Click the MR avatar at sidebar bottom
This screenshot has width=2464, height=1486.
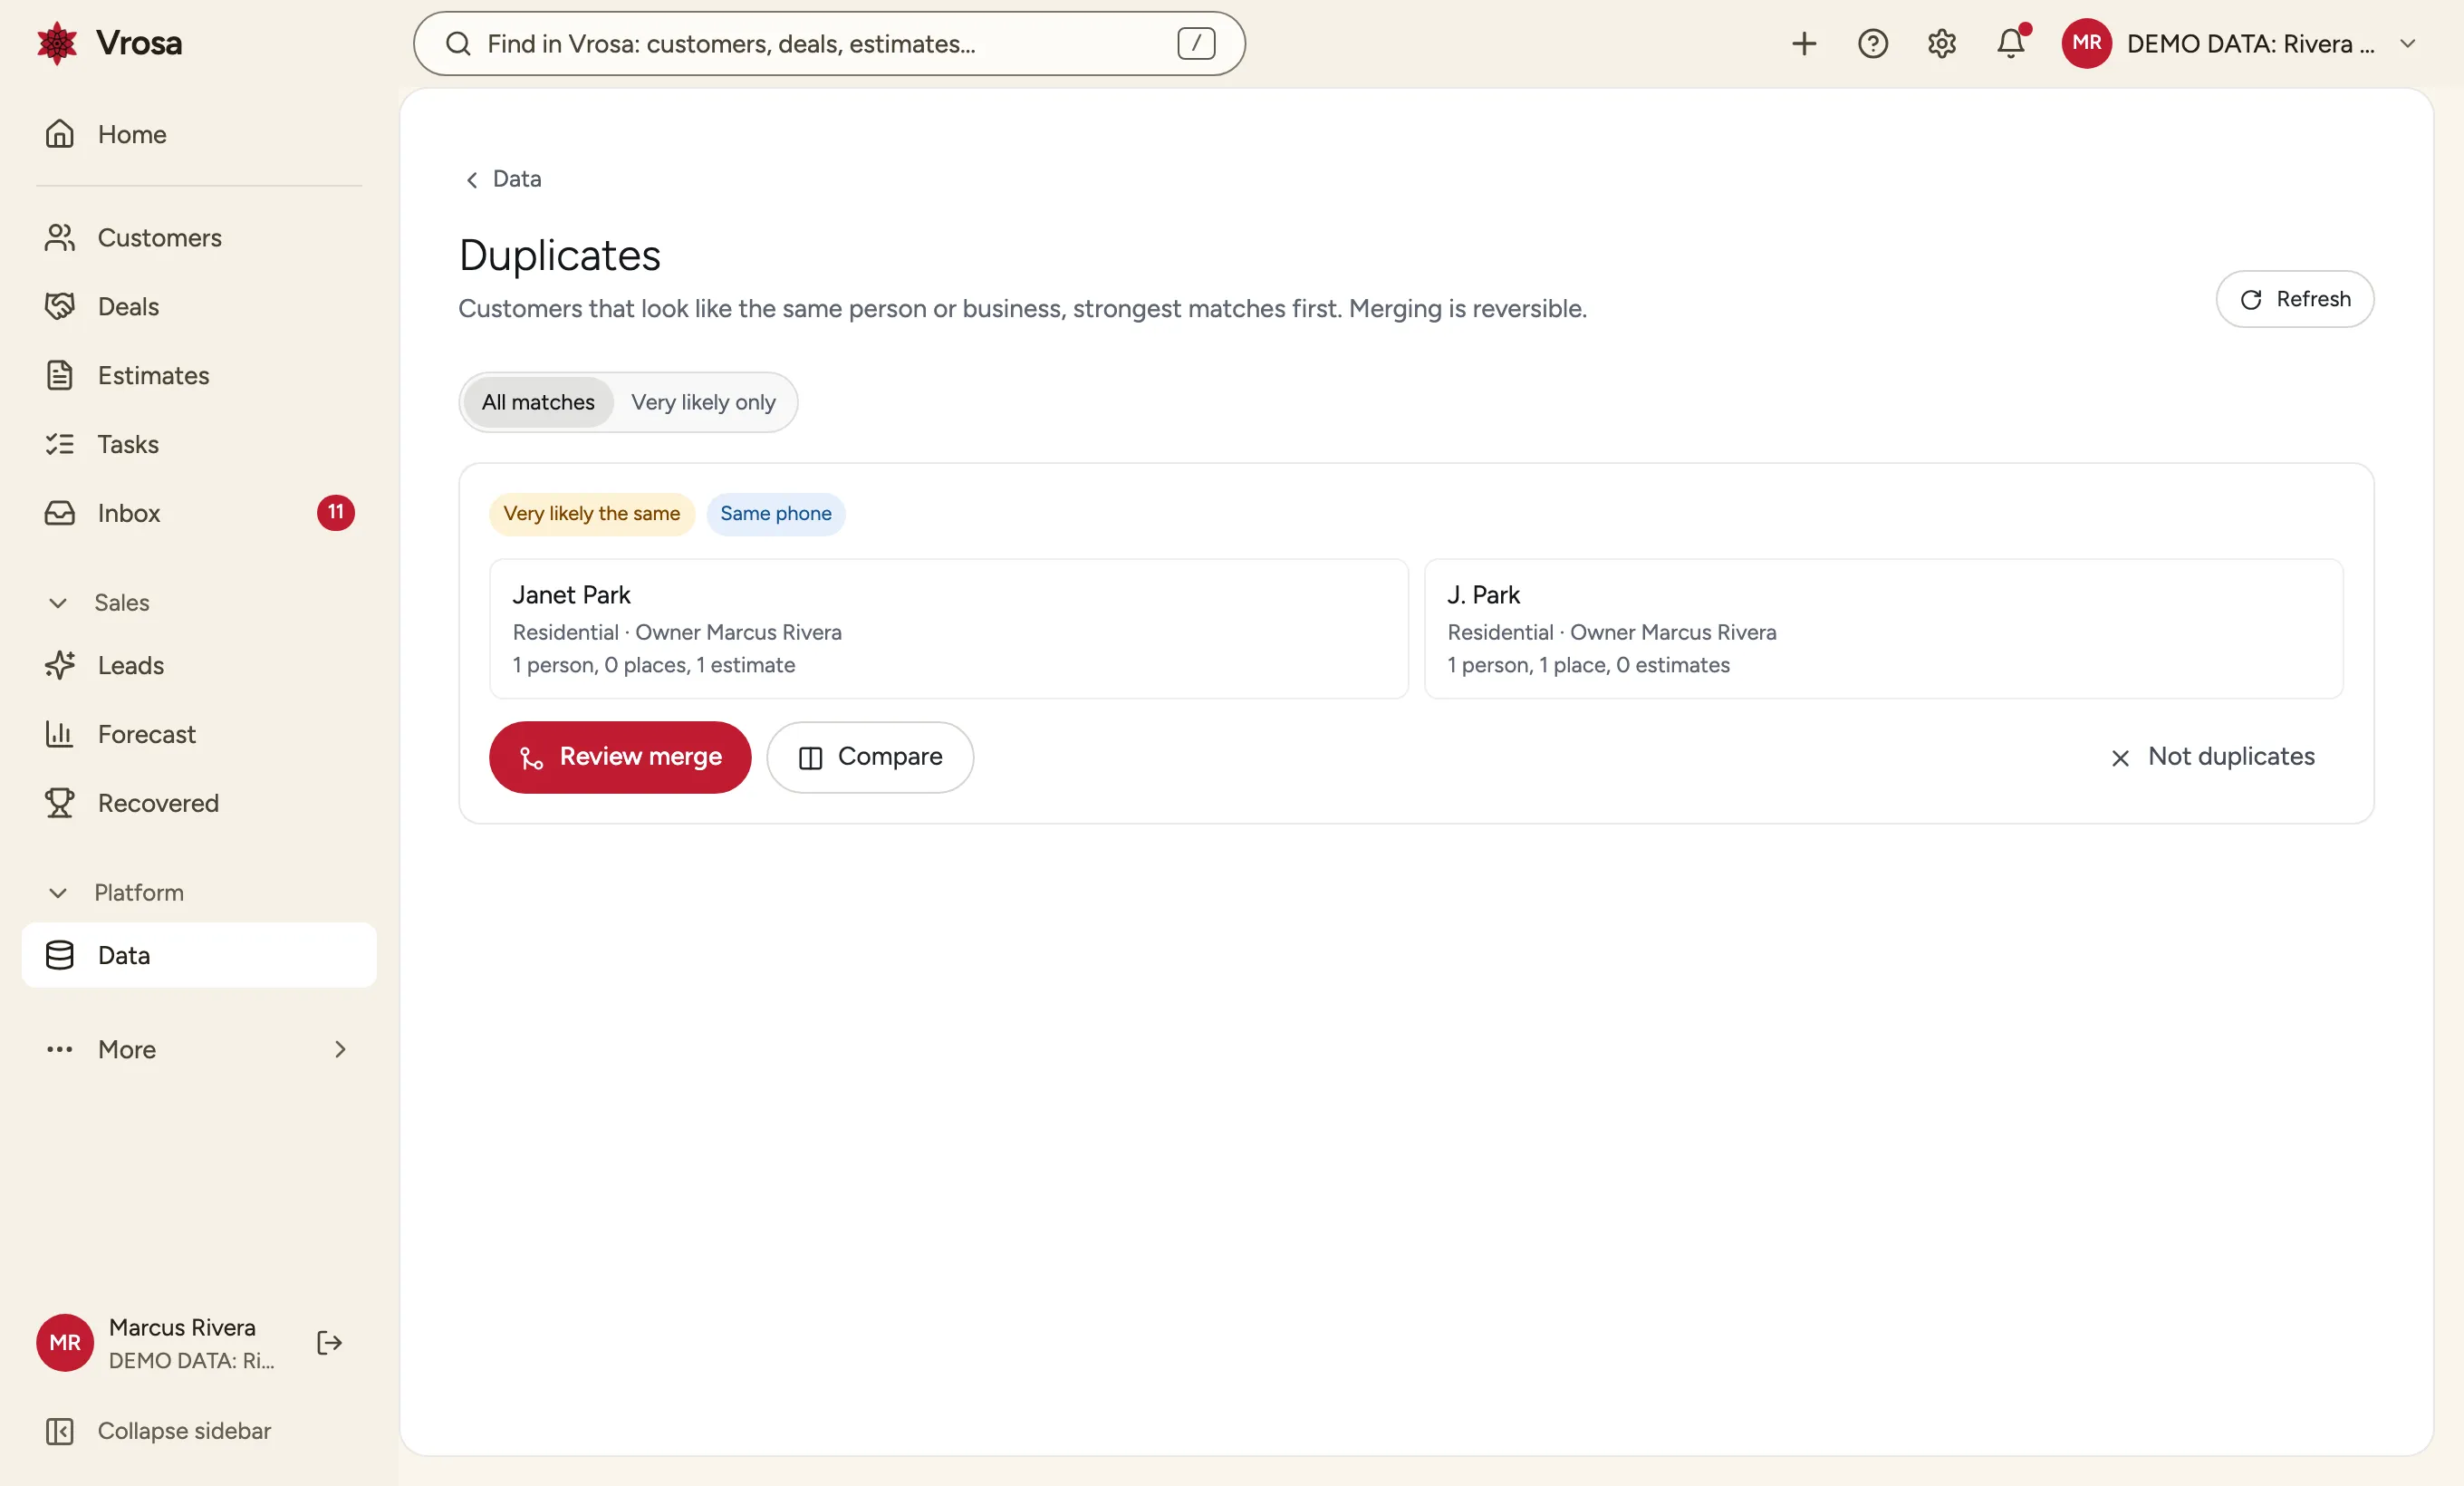(65, 1343)
